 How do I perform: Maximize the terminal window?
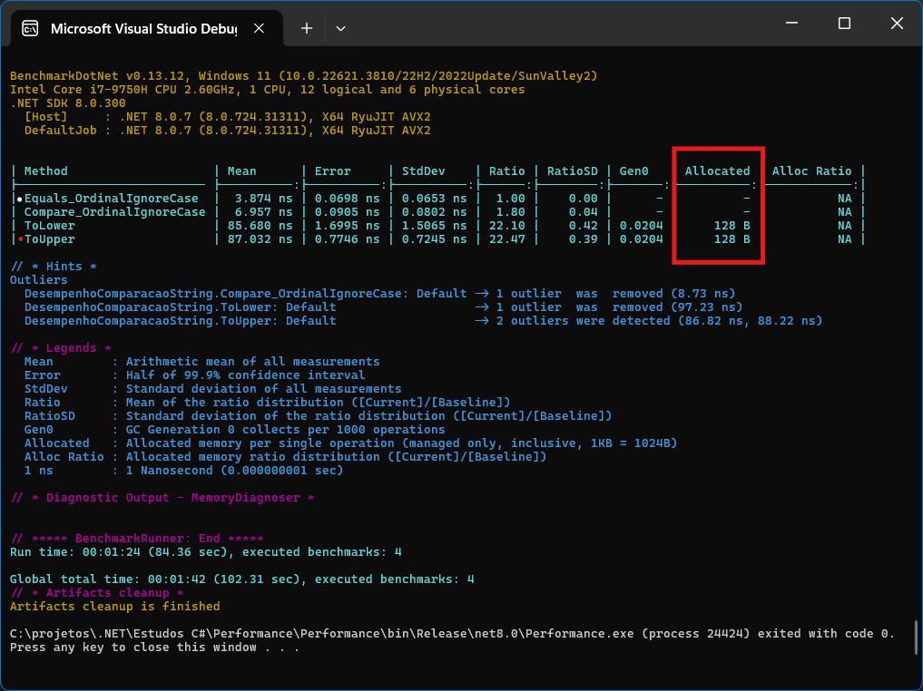click(844, 23)
